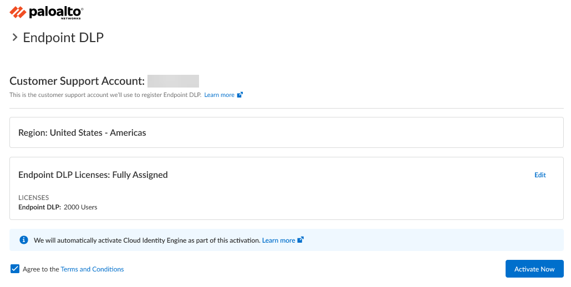The image size is (571, 287).
Task: Edit the Endpoint DLP licenses
Action: click(x=540, y=175)
